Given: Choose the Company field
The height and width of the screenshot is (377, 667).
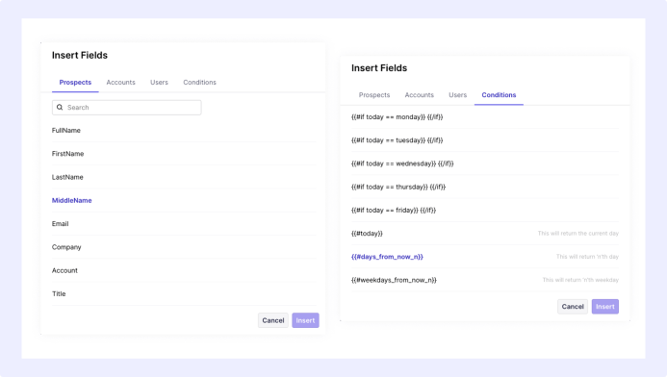Looking at the screenshot, I should pos(184,247).
